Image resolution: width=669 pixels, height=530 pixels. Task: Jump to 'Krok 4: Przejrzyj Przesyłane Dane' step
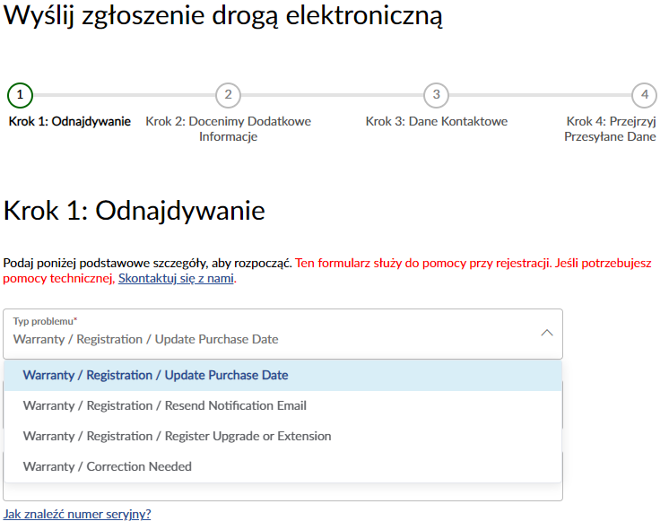click(611, 129)
